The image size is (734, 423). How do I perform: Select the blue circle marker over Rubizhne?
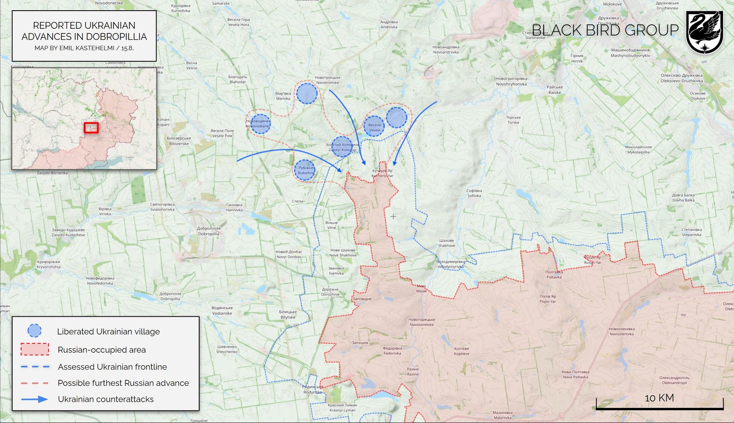[305, 170]
